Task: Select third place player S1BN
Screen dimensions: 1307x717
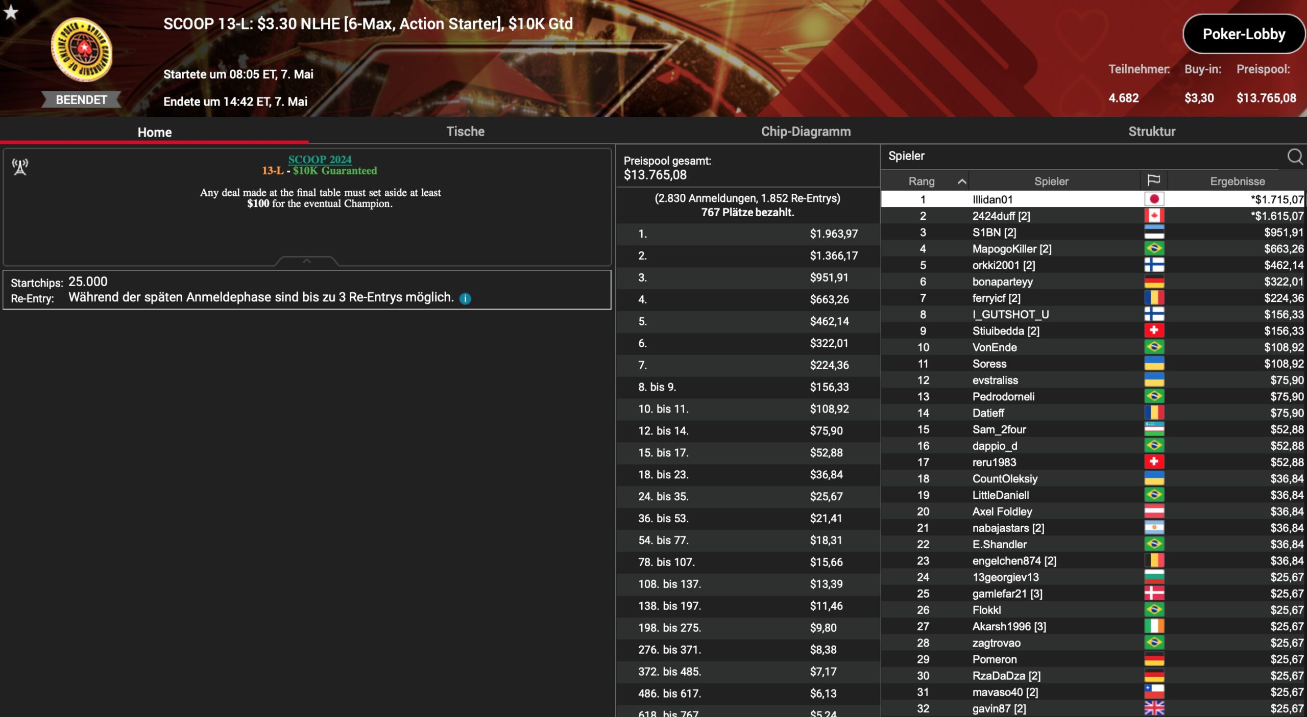Action: pos(1093,232)
